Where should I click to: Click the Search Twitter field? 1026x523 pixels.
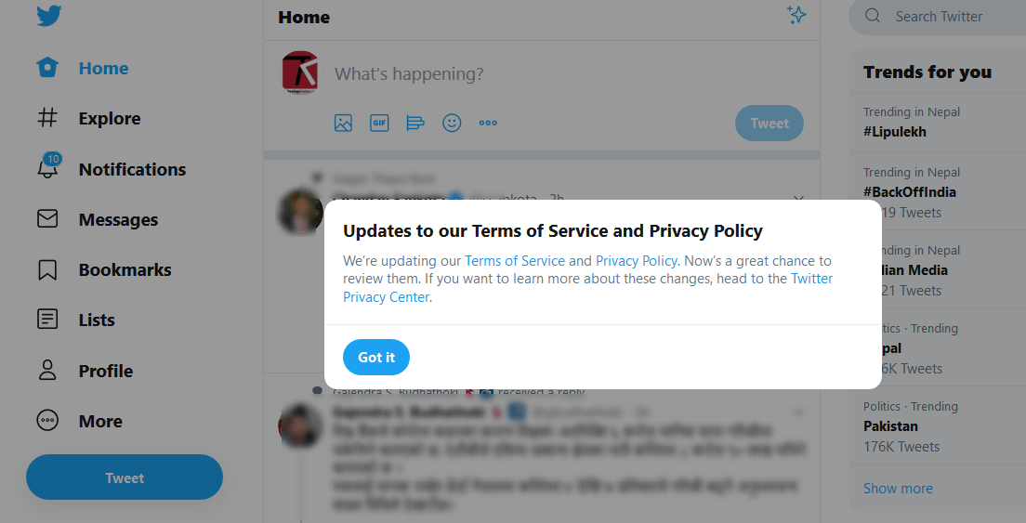(948, 17)
